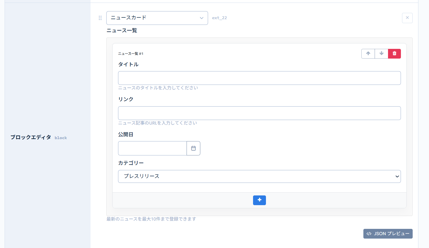429x248 pixels.
Task: Select プレスリリース in the category selector
Action: (259, 176)
